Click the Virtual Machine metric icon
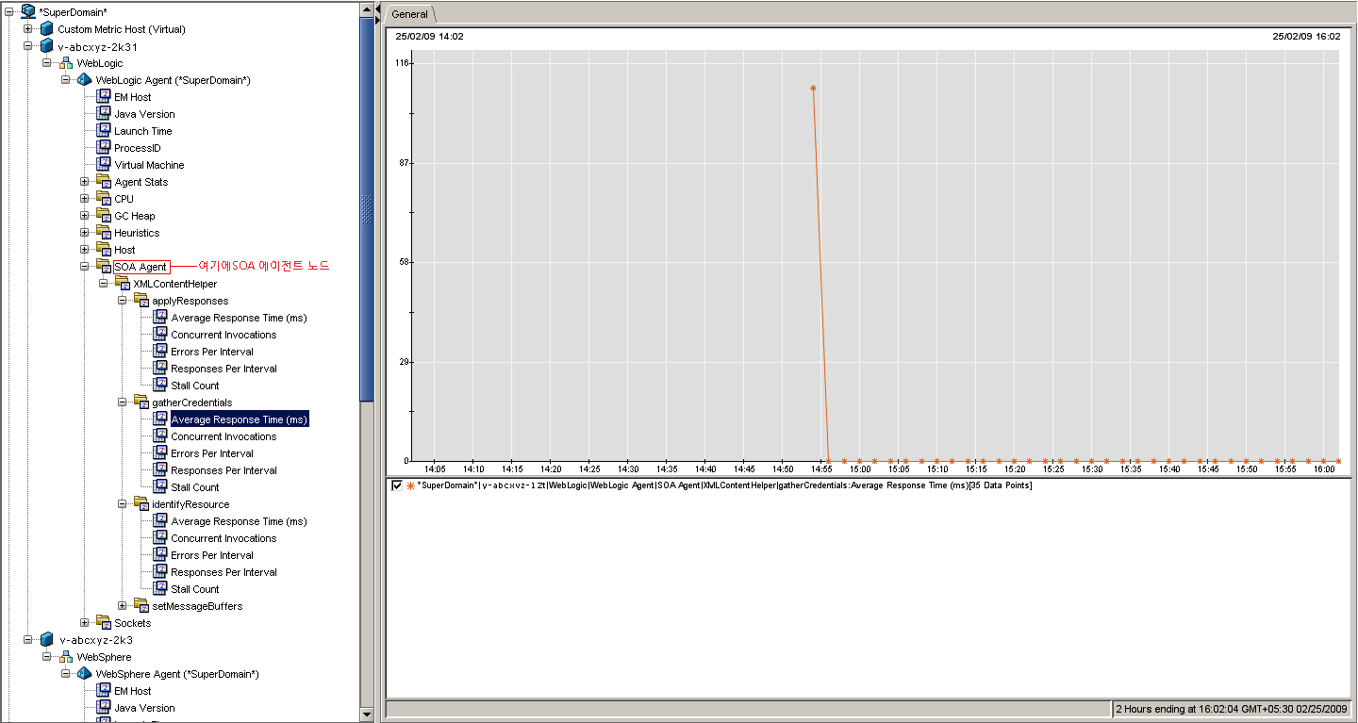Image resolution: width=1358 pixels, height=723 pixels. [104, 165]
